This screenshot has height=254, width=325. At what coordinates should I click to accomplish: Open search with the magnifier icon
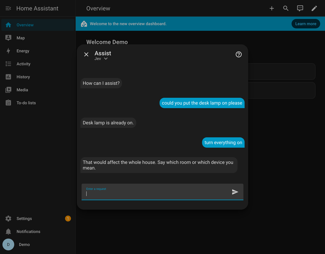click(286, 8)
